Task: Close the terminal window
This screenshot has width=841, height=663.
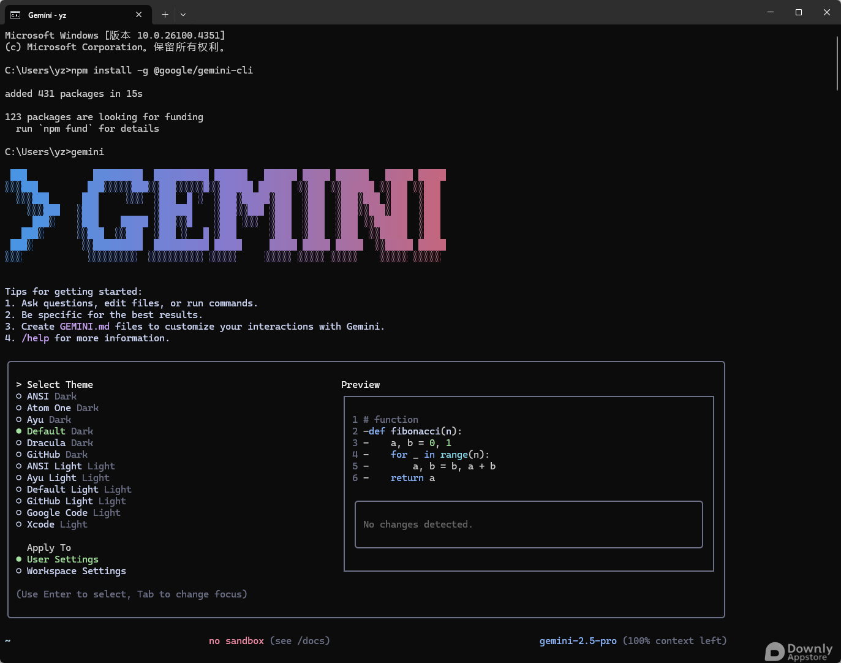Action: click(x=827, y=12)
